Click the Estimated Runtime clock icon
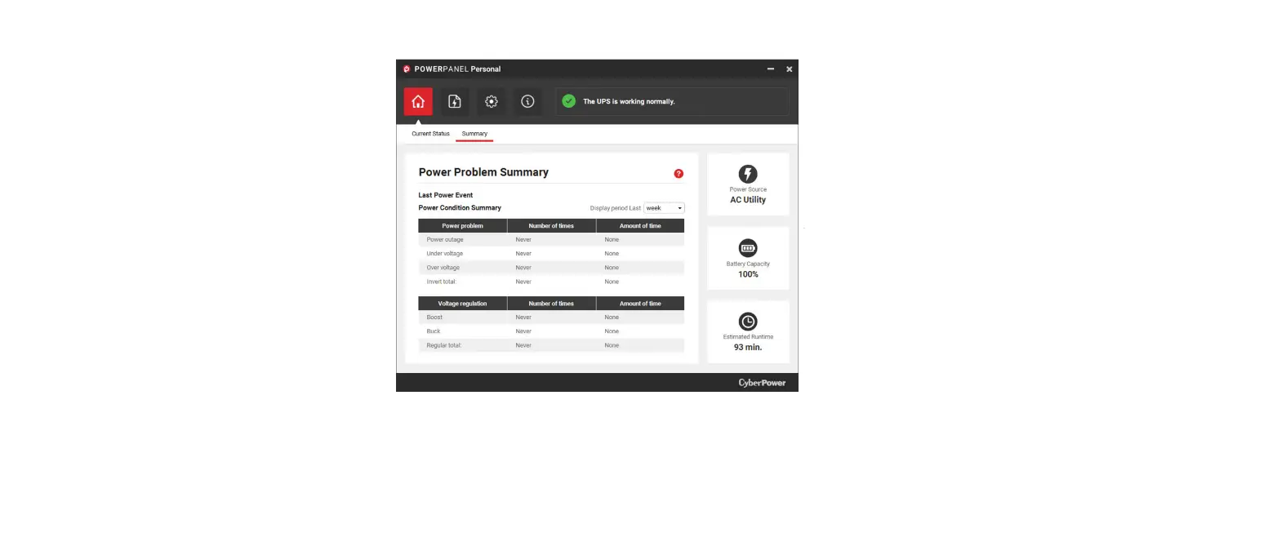 click(748, 322)
